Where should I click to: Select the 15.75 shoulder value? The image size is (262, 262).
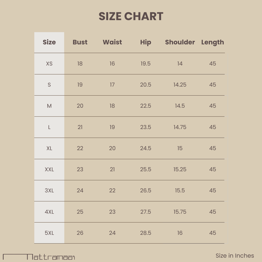click(x=180, y=212)
